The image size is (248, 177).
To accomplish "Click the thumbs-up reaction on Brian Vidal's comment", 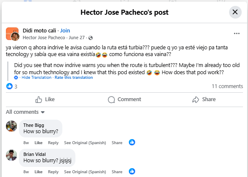I will tap(132, 171).
